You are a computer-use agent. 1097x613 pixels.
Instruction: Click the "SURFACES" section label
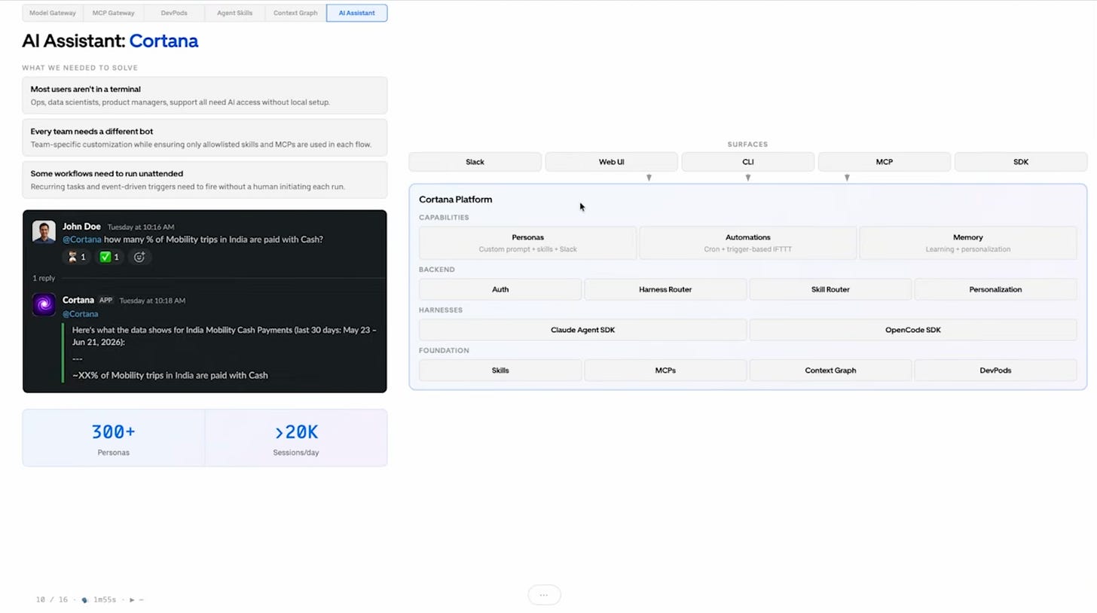(747, 145)
